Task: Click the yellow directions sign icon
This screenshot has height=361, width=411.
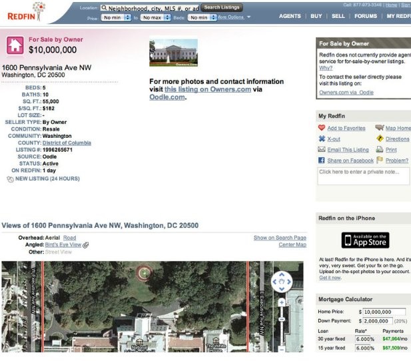Action: pos(380,139)
